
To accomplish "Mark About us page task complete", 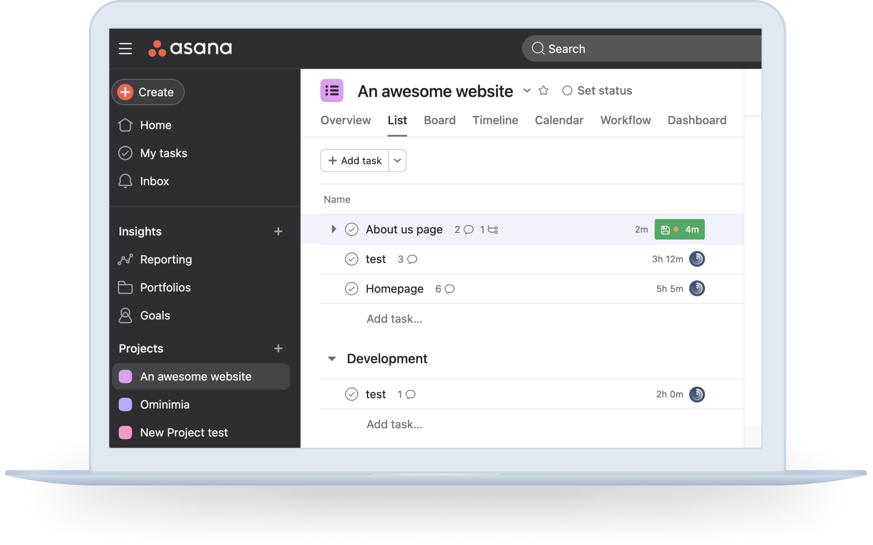I will (x=352, y=230).
